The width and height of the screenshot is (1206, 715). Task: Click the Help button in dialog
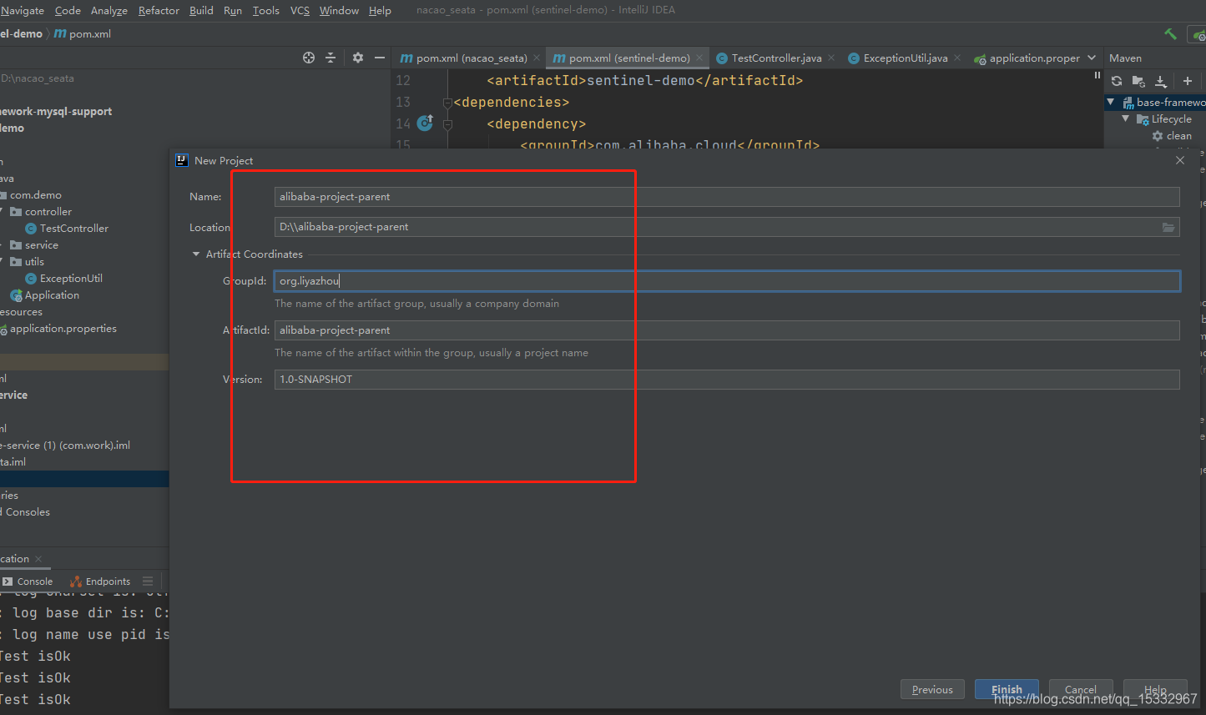coord(1155,690)
